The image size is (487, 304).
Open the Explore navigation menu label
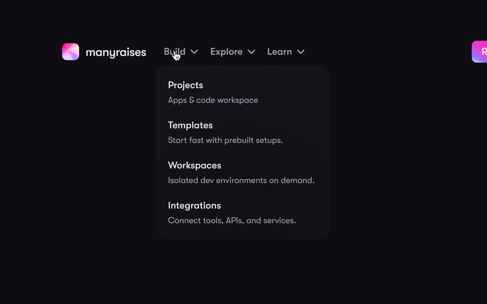[x=226, y=52]
